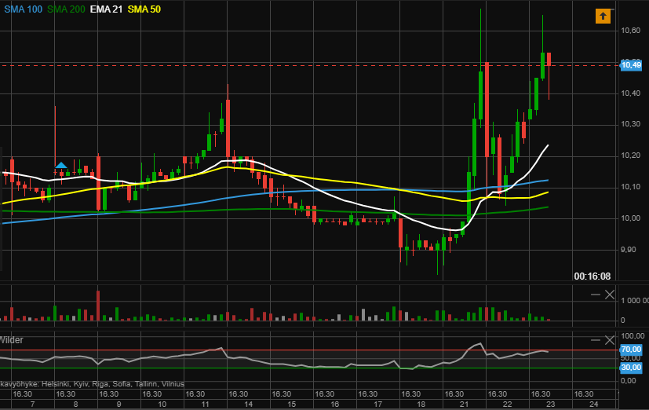Click the candle countdown timer 00:16:08

pos(592,276)
